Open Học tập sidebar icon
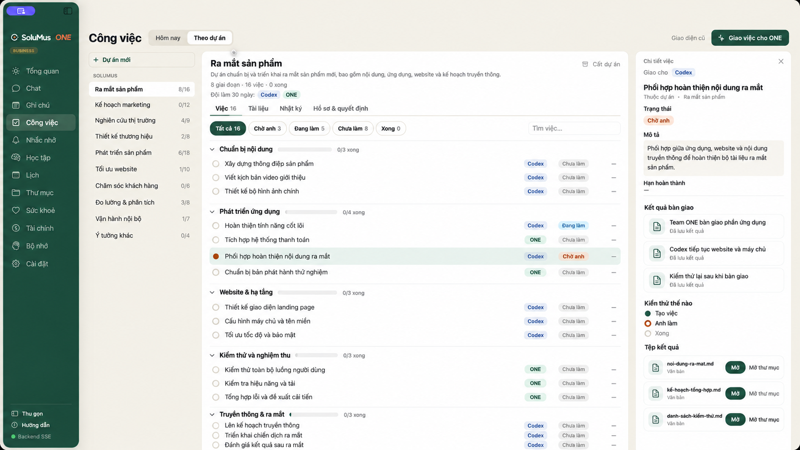The image size is (800, 450). (x=16, y=157)
